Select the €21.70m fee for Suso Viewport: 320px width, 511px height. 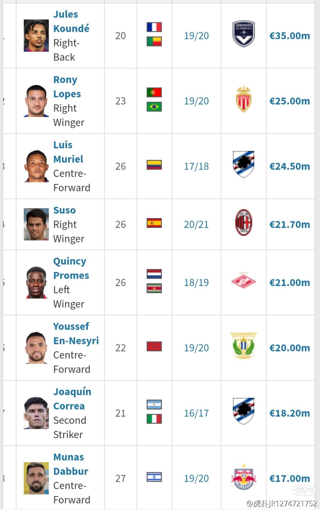pyautogui.click(x=290, y=224)
